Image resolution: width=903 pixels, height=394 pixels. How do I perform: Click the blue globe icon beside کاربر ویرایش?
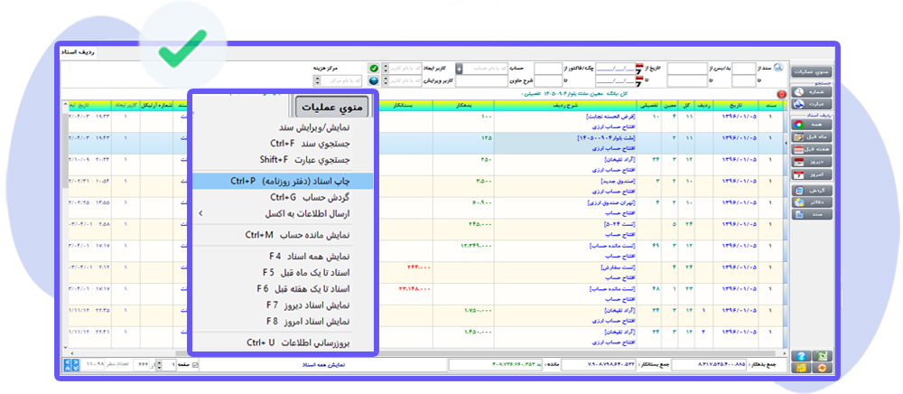373,81
